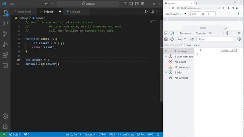Open the Default levels dropdown

click(173, 45)
